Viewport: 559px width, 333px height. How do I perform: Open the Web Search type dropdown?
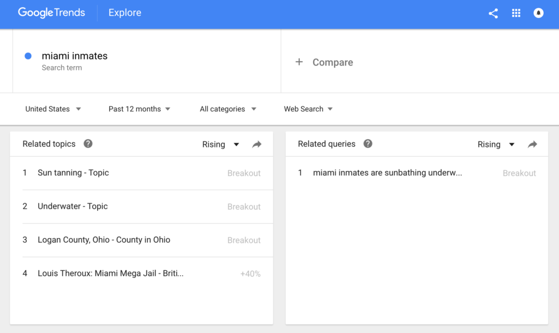308,109
